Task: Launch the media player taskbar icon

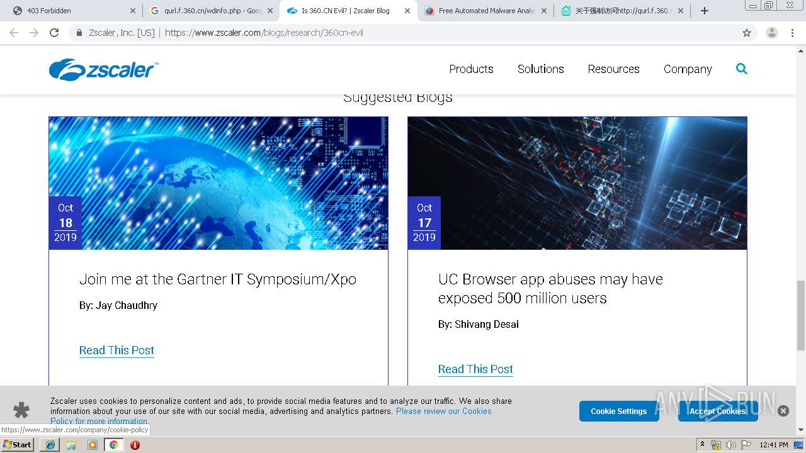Action: (x=93, y=445)
